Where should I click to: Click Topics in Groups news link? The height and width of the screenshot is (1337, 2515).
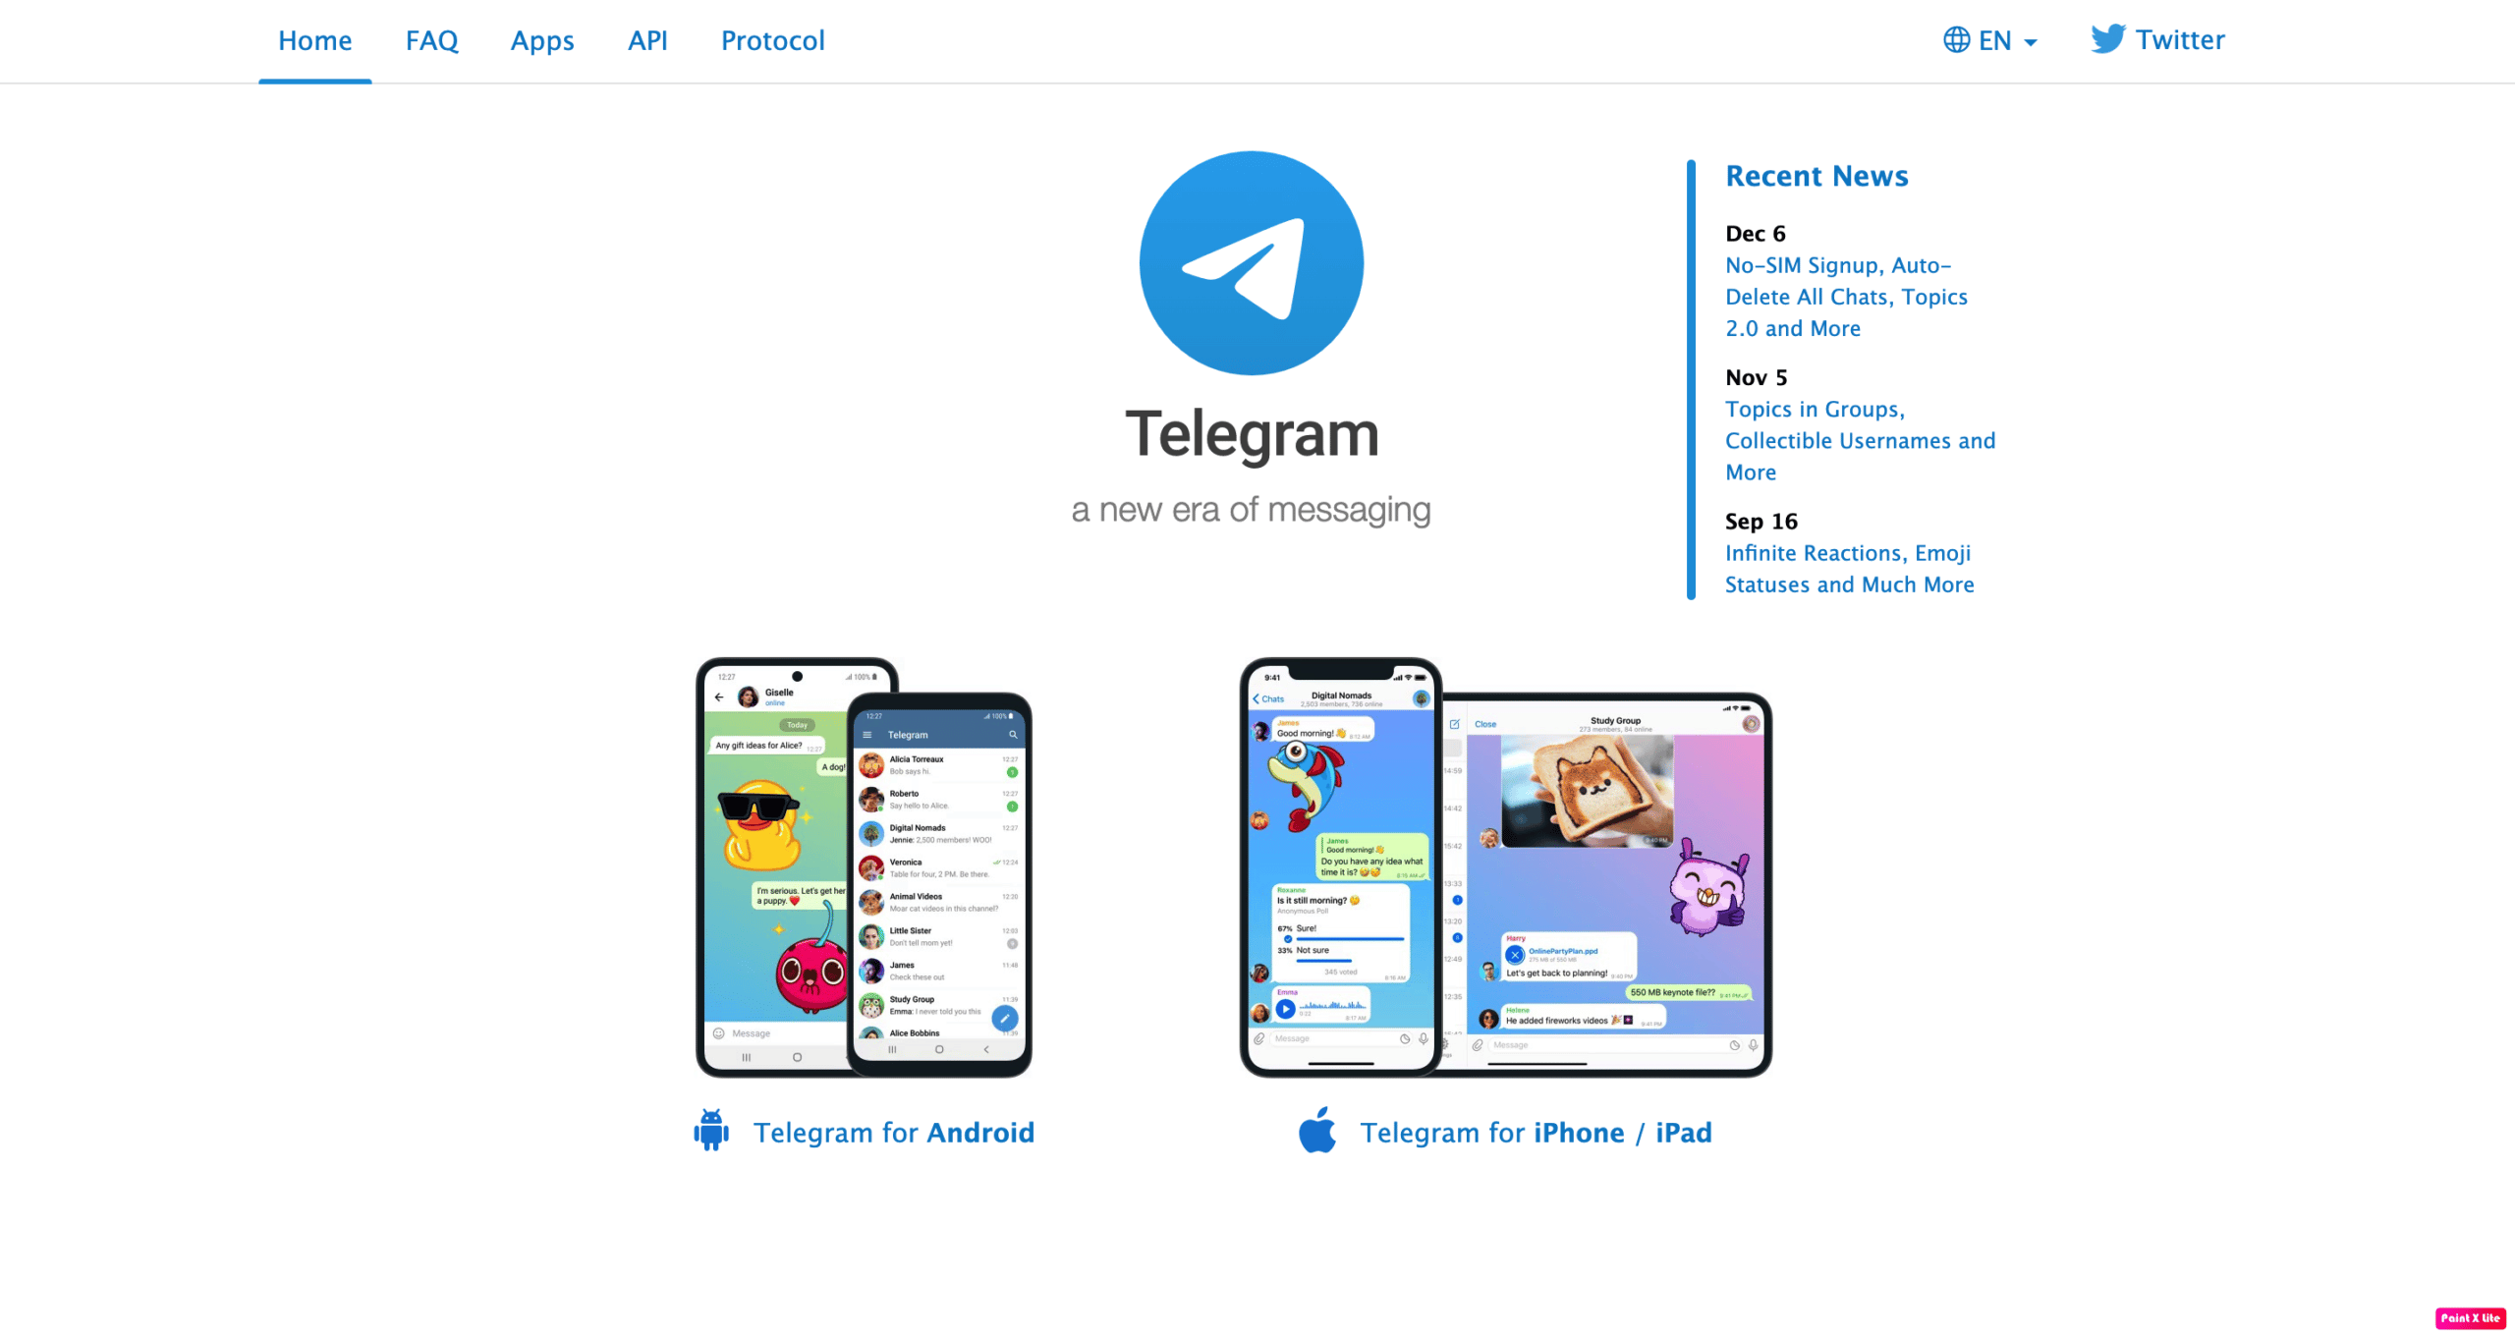tap(1845, 439)
